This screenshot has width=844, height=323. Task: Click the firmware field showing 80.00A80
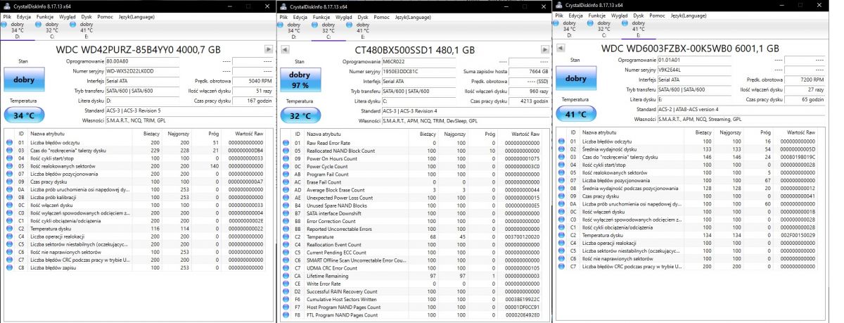pos(143,61)
